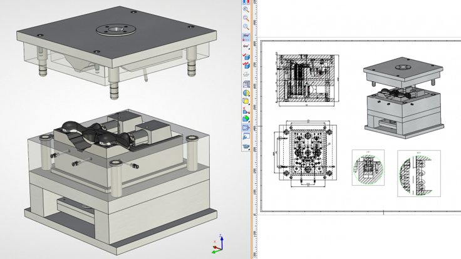Click the first zoom magnifier in the vertical toolbar

click(246, 9)
